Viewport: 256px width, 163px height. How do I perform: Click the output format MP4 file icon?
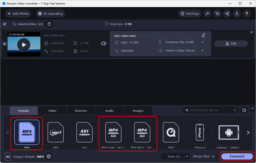coord(8,156)
